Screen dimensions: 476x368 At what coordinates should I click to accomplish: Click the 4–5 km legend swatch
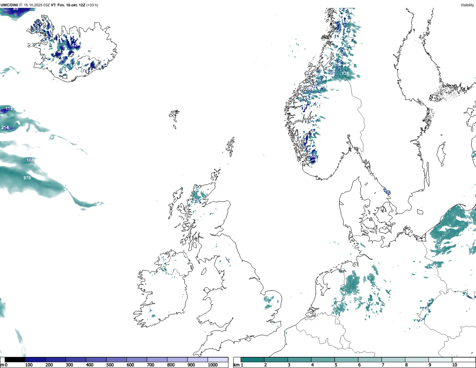click(323, 359)
